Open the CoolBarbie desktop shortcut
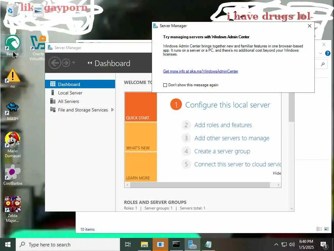Viewport: 334px width, 251px height. (x=13, y=175)
